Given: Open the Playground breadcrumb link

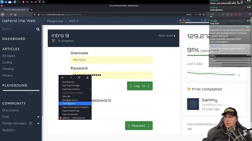Looking at the screenshot, I should point(55,21).
